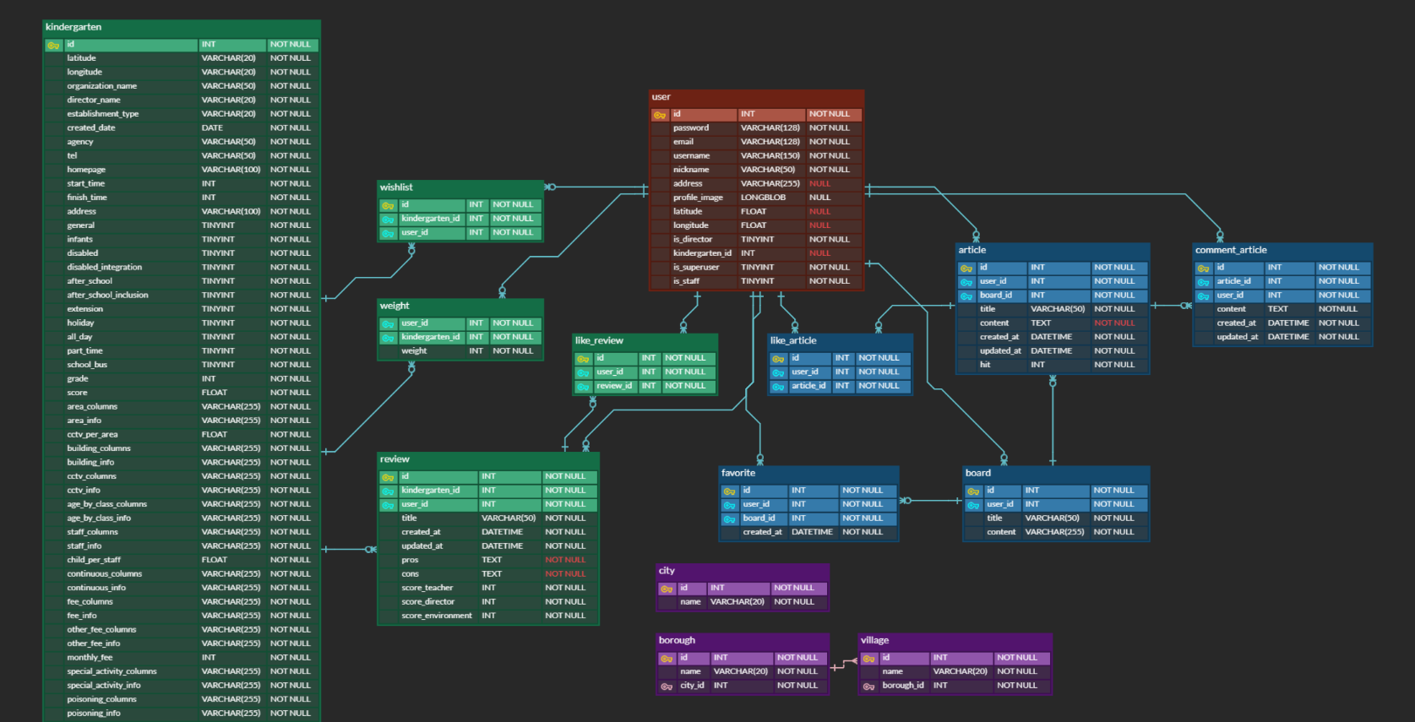Select the weight table title
Image resolution: width=1415 pixels, height=722 pixels.
click(395, 306)
